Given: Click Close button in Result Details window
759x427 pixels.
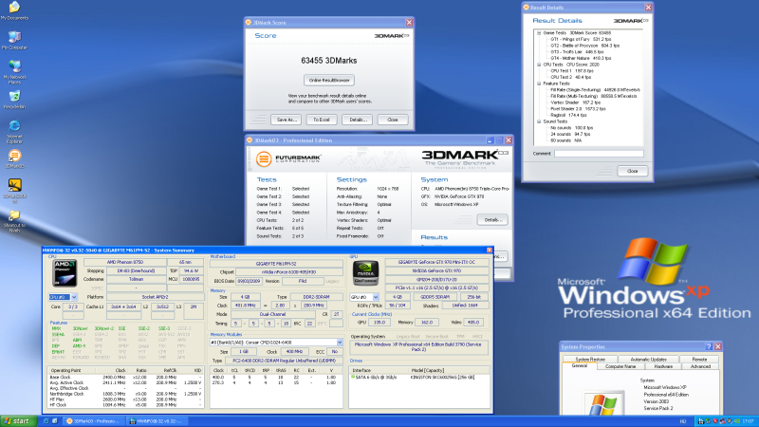Looking at the screenshot, I should click(x=632, y=171).
